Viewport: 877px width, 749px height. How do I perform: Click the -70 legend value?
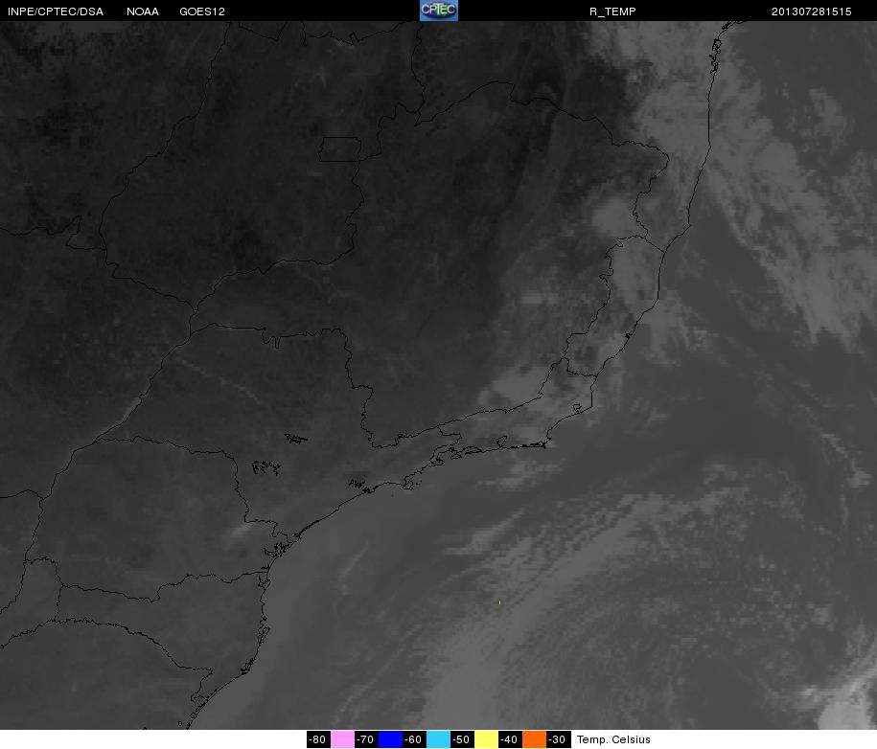pos(366,739)
